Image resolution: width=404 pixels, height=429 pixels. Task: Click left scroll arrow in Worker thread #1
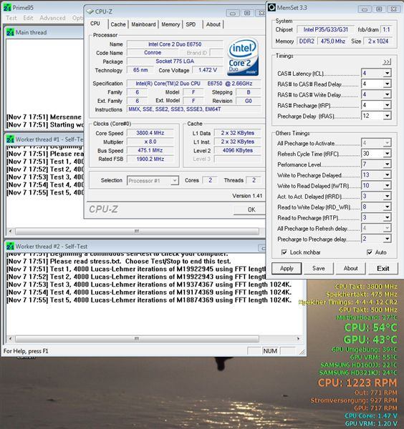click(10, 232)
